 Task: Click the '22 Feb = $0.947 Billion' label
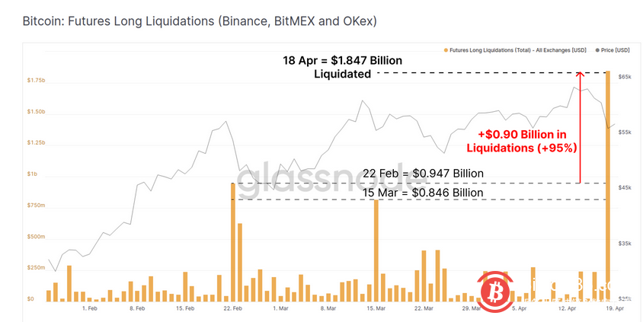click(x=423, y=174)
